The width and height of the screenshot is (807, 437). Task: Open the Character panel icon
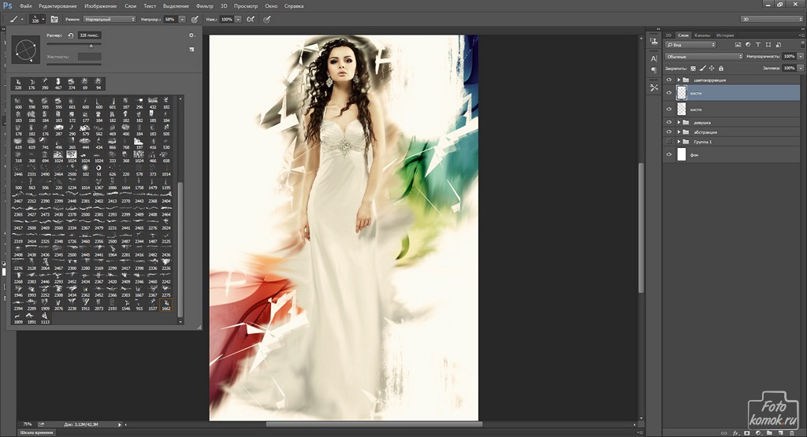click(653, 59)
